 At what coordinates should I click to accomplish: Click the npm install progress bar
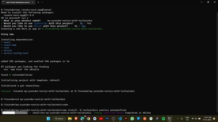[x=15, y=113]
